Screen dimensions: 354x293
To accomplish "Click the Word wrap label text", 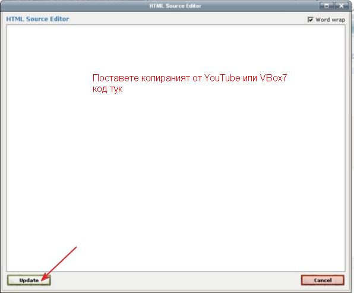I will pos(330,20).
